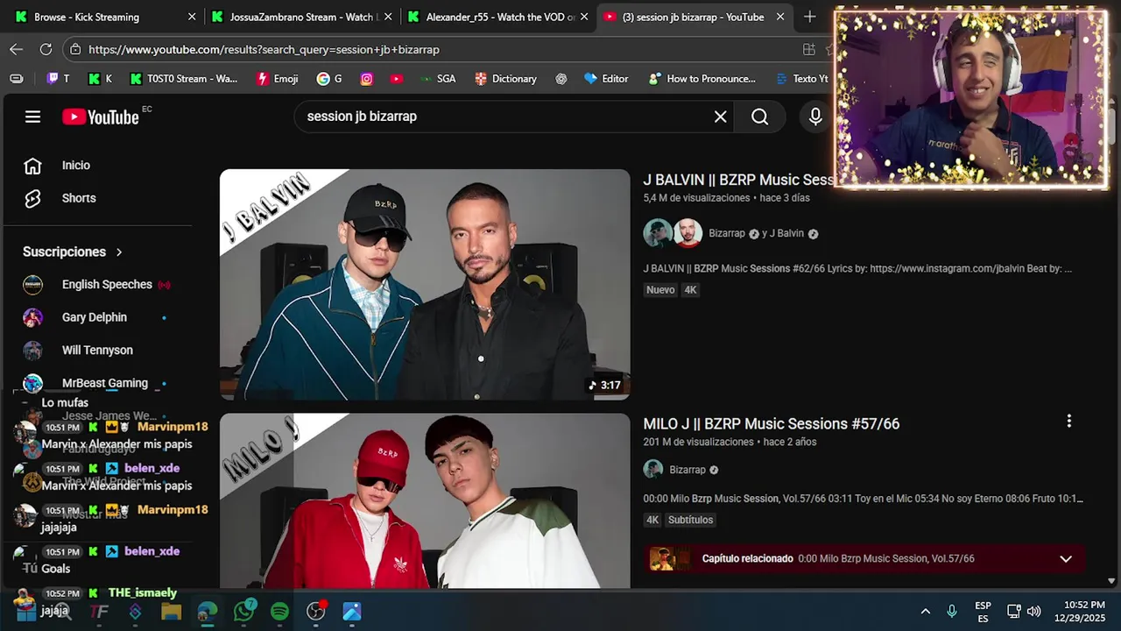Reload the page with the refresh icon

click(46, 50)
